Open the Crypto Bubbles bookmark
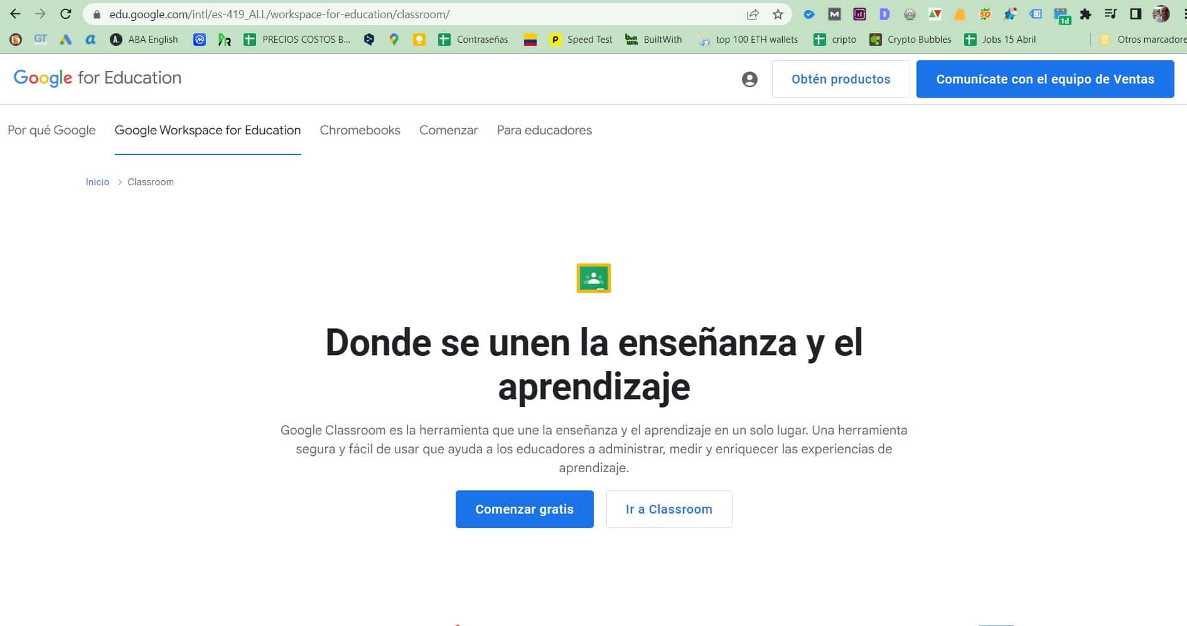Viewport: 1187px width, 626px height. click(x=910, y=40)
